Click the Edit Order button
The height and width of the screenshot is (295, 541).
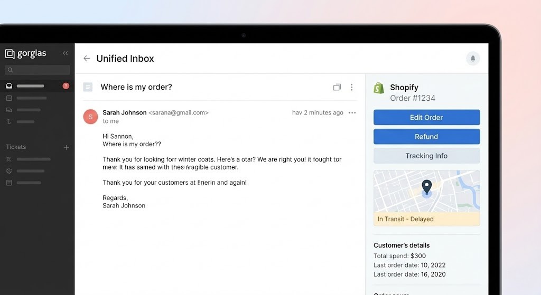pyautogui.click(x=426, y=118)
